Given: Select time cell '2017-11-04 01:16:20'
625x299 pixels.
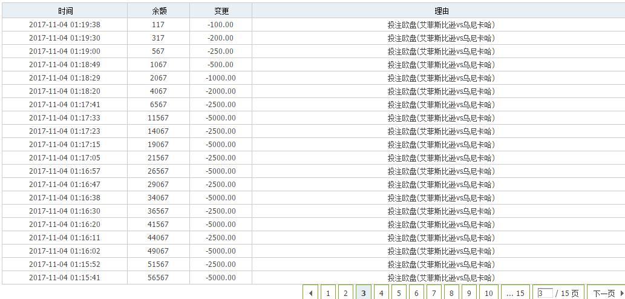Looking at the screenshot, I should [x=65, y=225].
